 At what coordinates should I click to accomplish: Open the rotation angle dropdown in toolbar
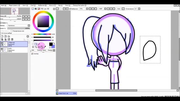[x=105, y=9]
